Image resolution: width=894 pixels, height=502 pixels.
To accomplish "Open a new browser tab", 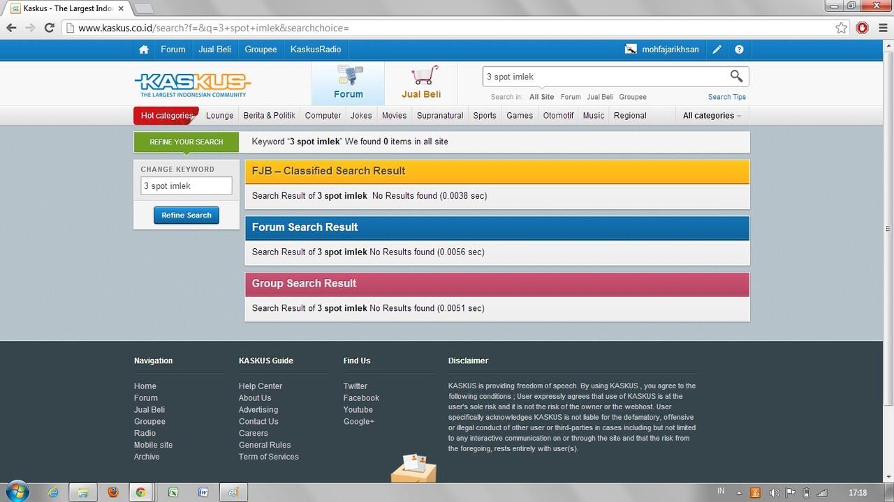I will pos(143,8).
